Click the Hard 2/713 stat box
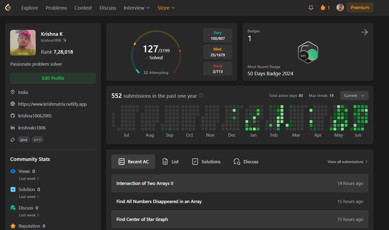This screenshot has height=230, width=389. coord(218,69)
